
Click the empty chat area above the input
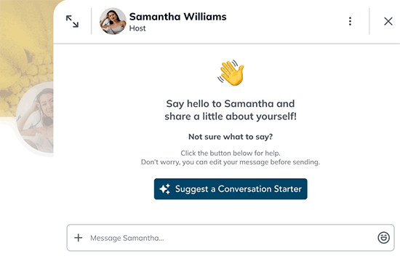tap(231, 212)
